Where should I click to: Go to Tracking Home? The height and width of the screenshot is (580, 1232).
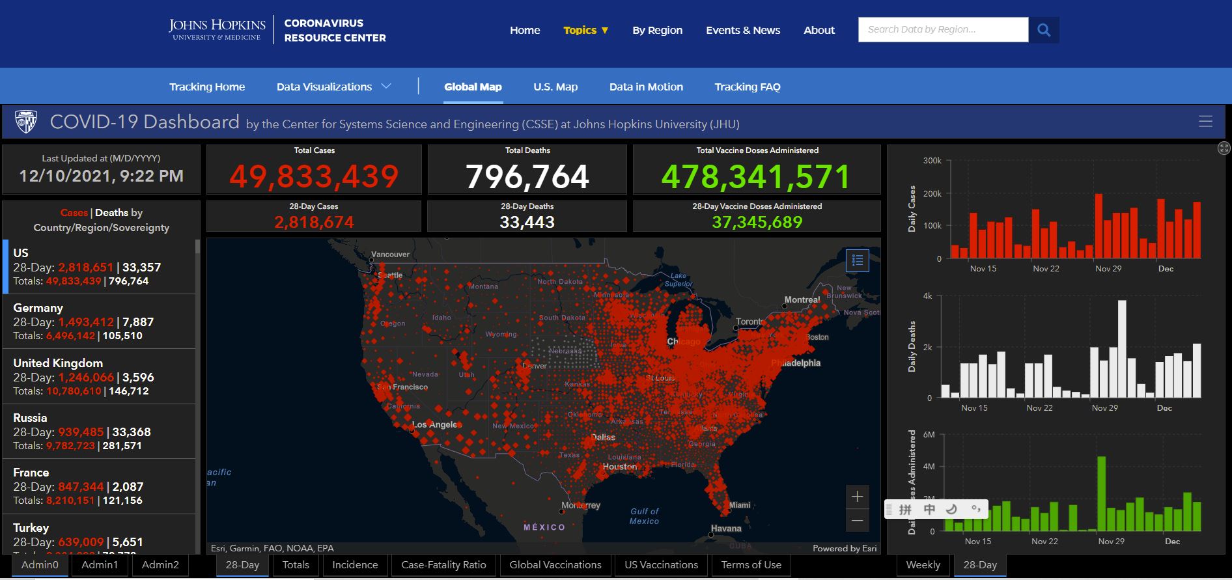207,87
